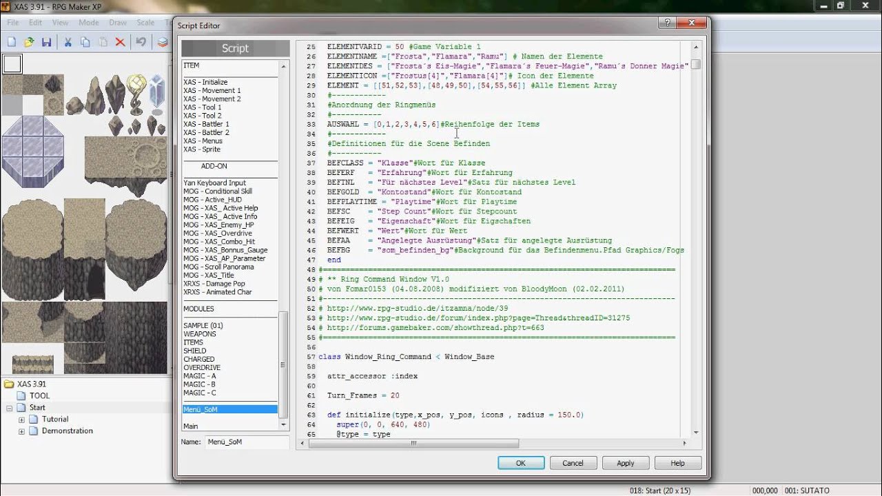Click the layer stack toolbar icon
The image size is (882, 496).
163,42
